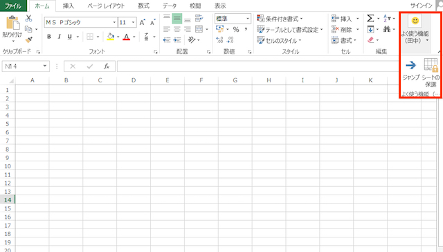The image size is (443, 252).
Task: Click the text Orientation icon
Action: (192, 40)
